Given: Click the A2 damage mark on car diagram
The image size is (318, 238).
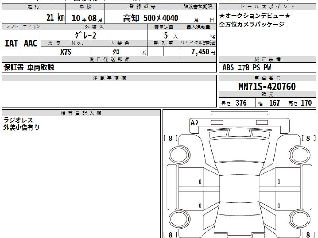Looking at the screenshot, I should click(x=195, y=123).
